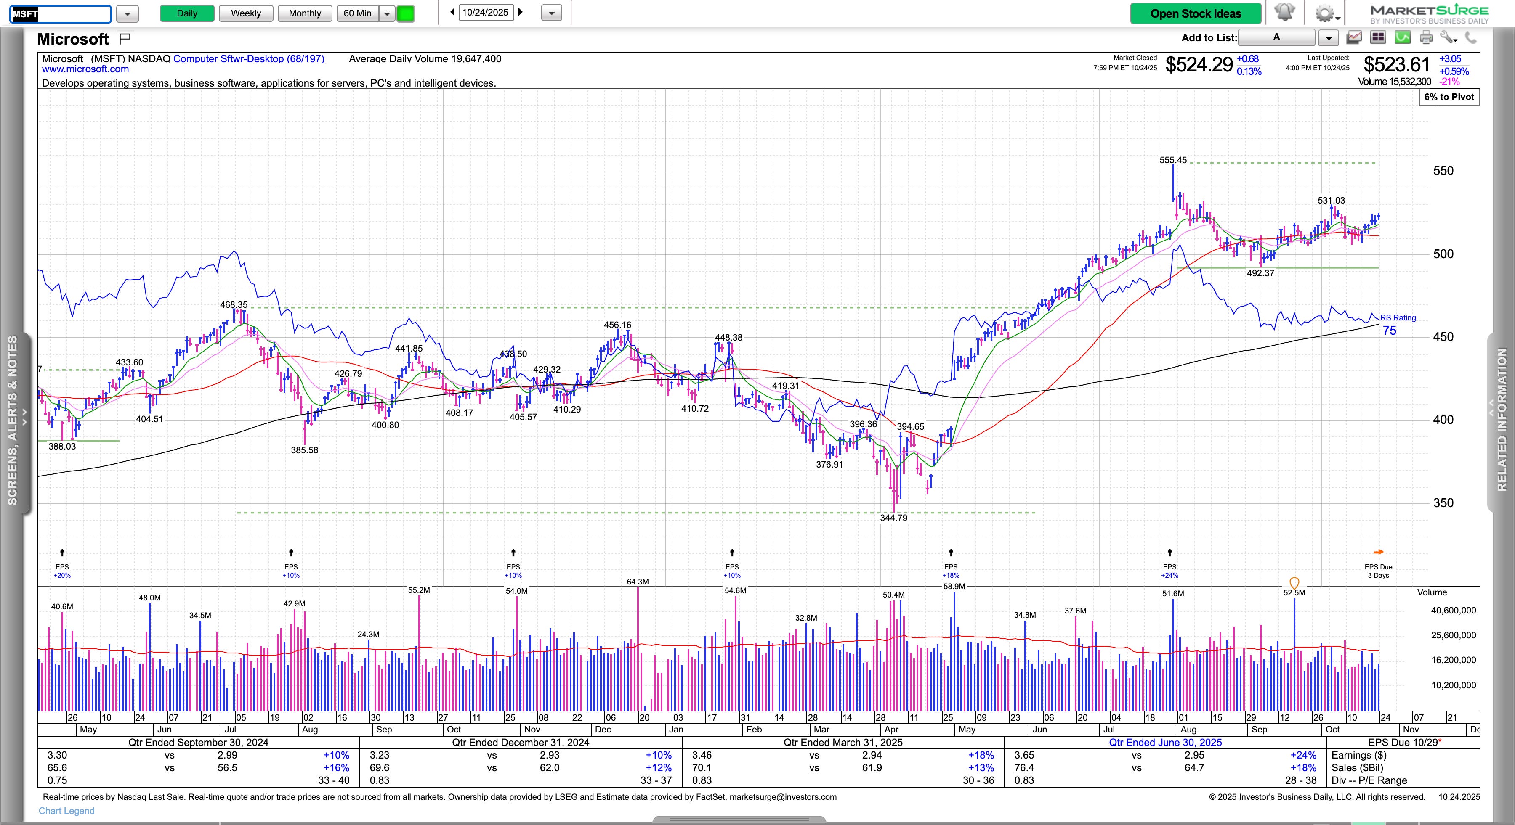Expand the Add to List dropdown

coord(1328,37)
